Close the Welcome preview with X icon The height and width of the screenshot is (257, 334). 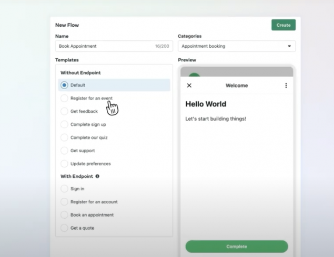click(189, 85)
